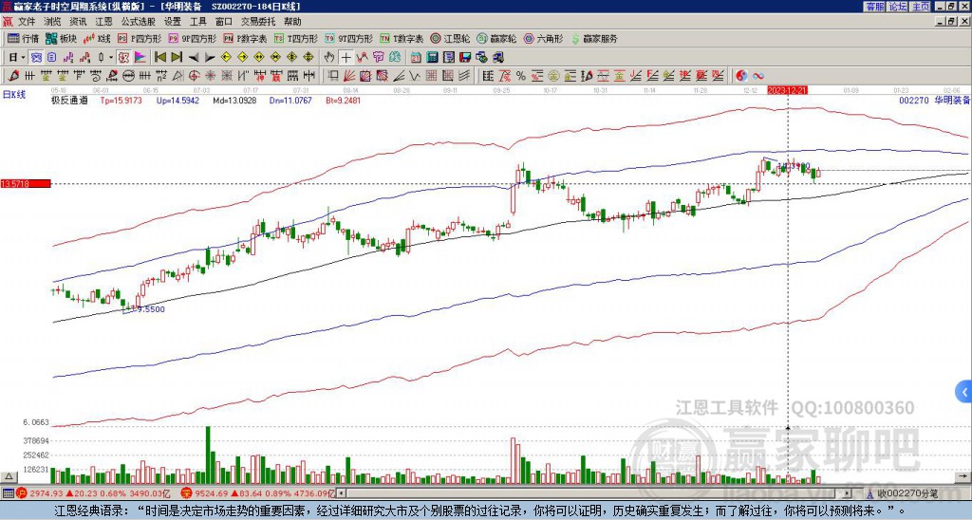This screenshot has height=520, width=972.
Task: Click the 论坛 forum button
Action: pyautogui.click(x=897, y=7)
